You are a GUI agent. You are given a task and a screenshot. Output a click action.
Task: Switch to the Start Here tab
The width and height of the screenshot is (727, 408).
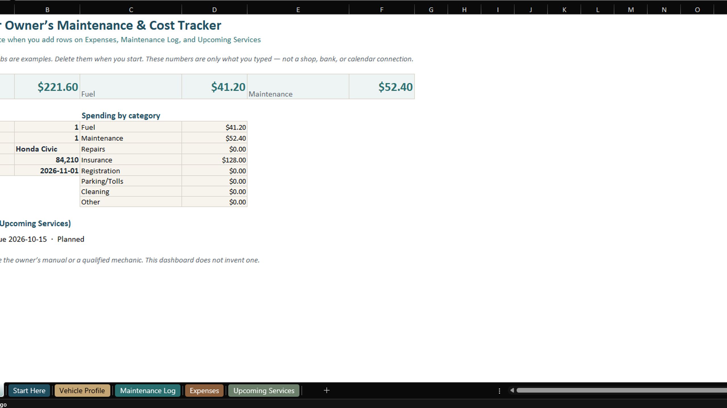pyautogui.click(x=29, y=390)
